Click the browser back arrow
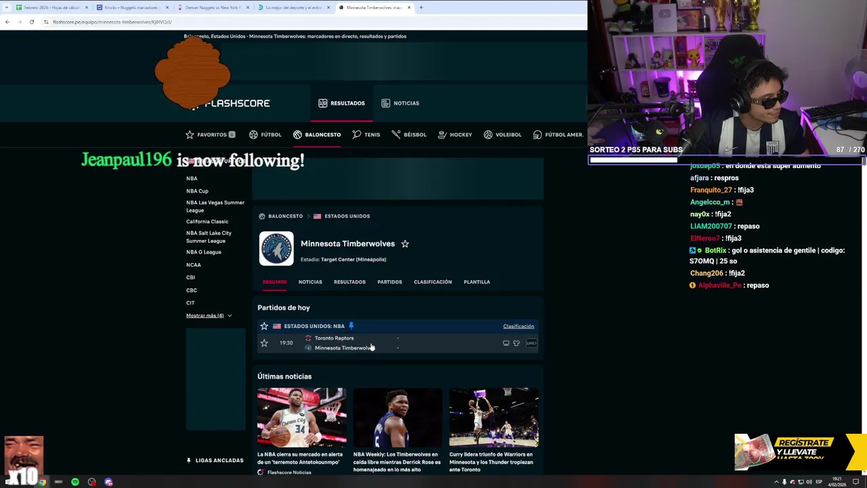The width and height of the screenshot is (867, 488). tap(7, 22)
